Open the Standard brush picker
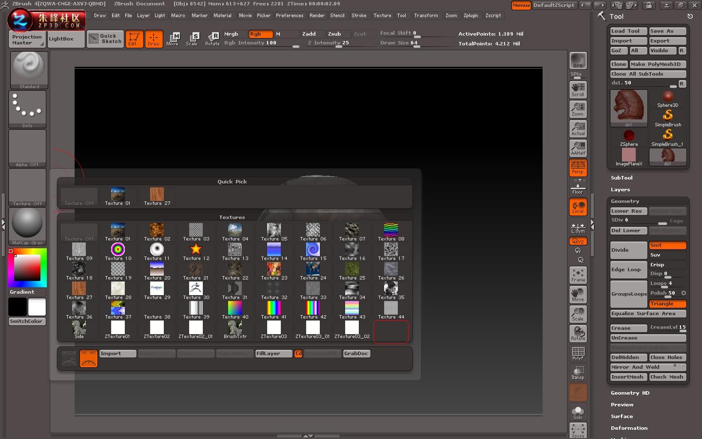 click(x=29, y=70)
